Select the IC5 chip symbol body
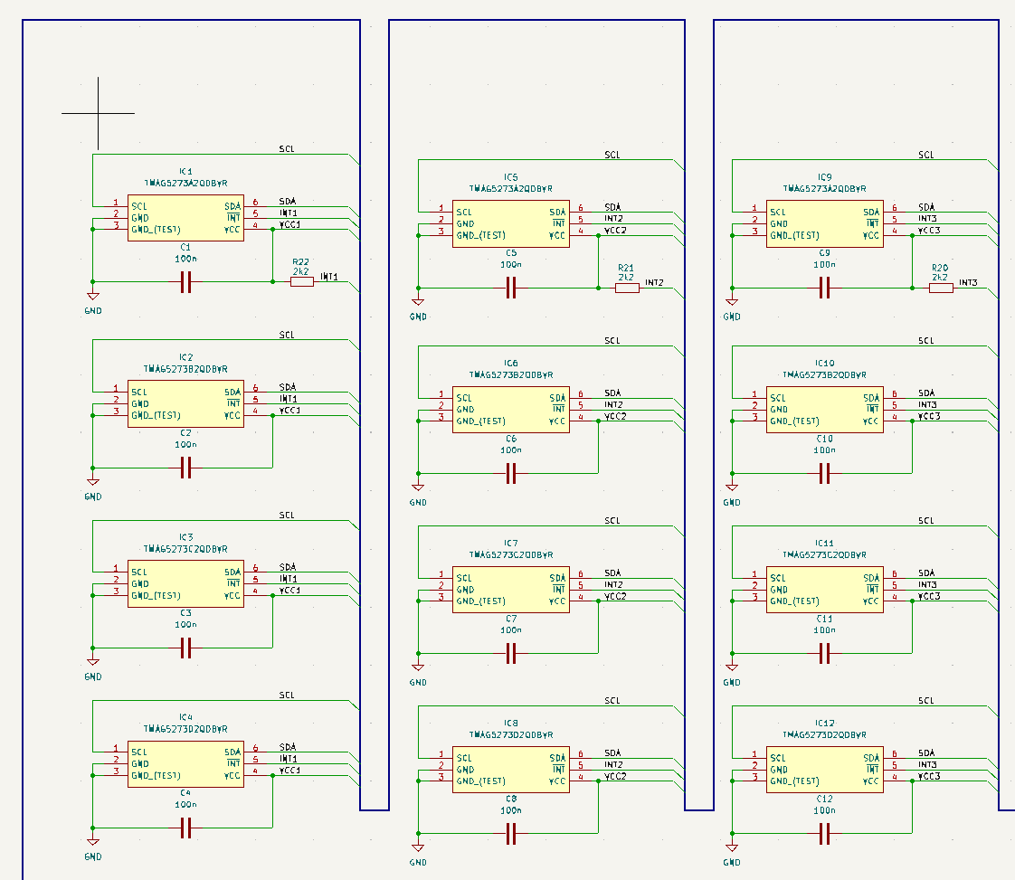The height and width of the screenshot is (880, 1015). click(510, 224)
